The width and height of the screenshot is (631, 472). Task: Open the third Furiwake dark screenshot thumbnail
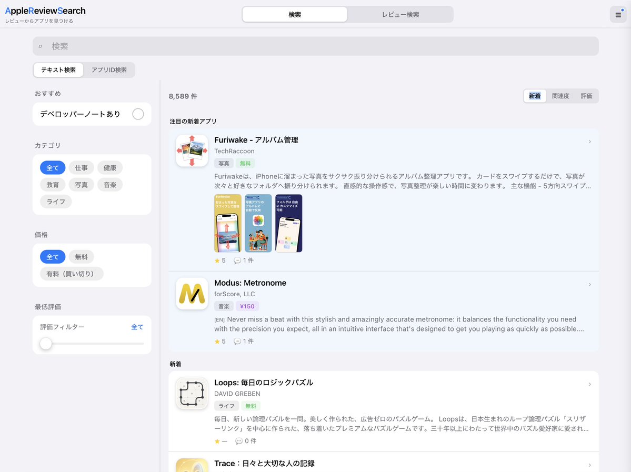tap(288, 223)
